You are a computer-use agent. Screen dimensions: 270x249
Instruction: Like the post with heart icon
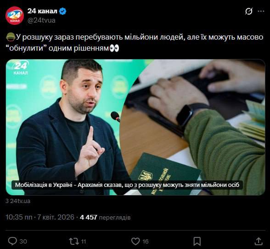click(x=135, y=241)
